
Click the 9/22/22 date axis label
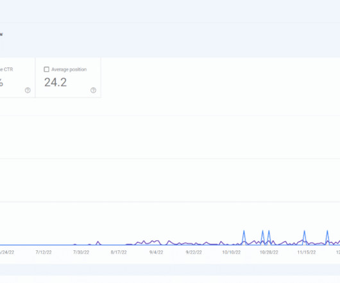(x=194, y=252)
